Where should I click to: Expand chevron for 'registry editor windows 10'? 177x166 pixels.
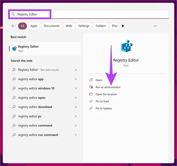point(76,89)
